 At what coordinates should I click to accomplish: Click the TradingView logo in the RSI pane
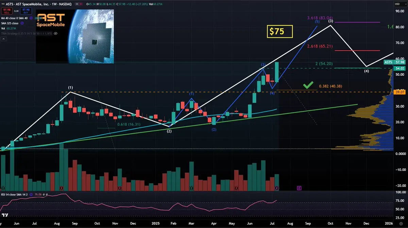tap(5, 215)
